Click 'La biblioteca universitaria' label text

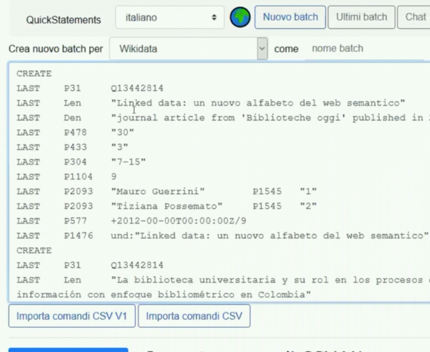pyautogui.click(x=270, y=280)
